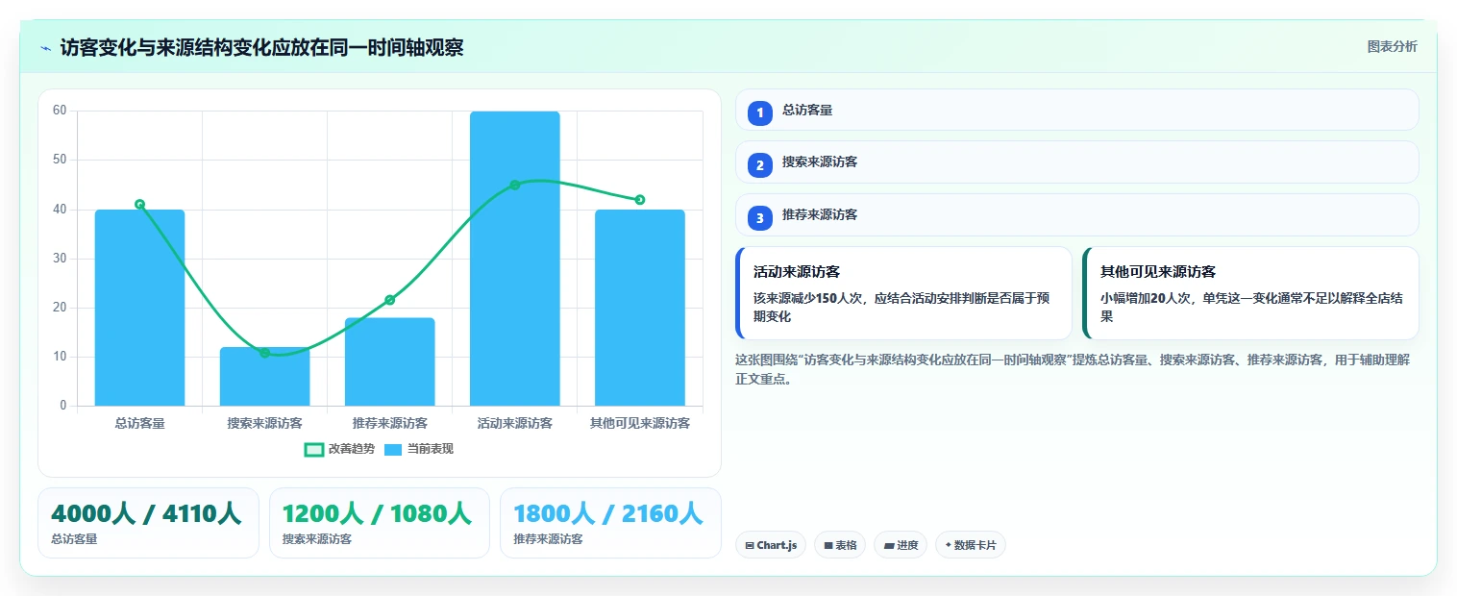Click the green 改善趋势 legend swatch

(x=314, y=450)
